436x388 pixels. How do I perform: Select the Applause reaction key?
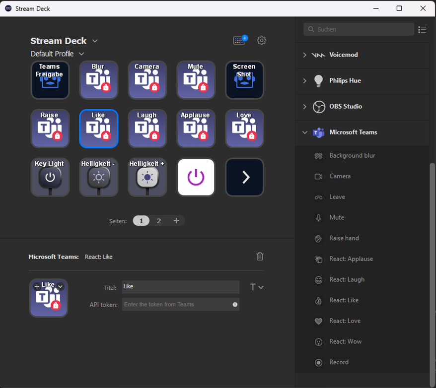196,129
